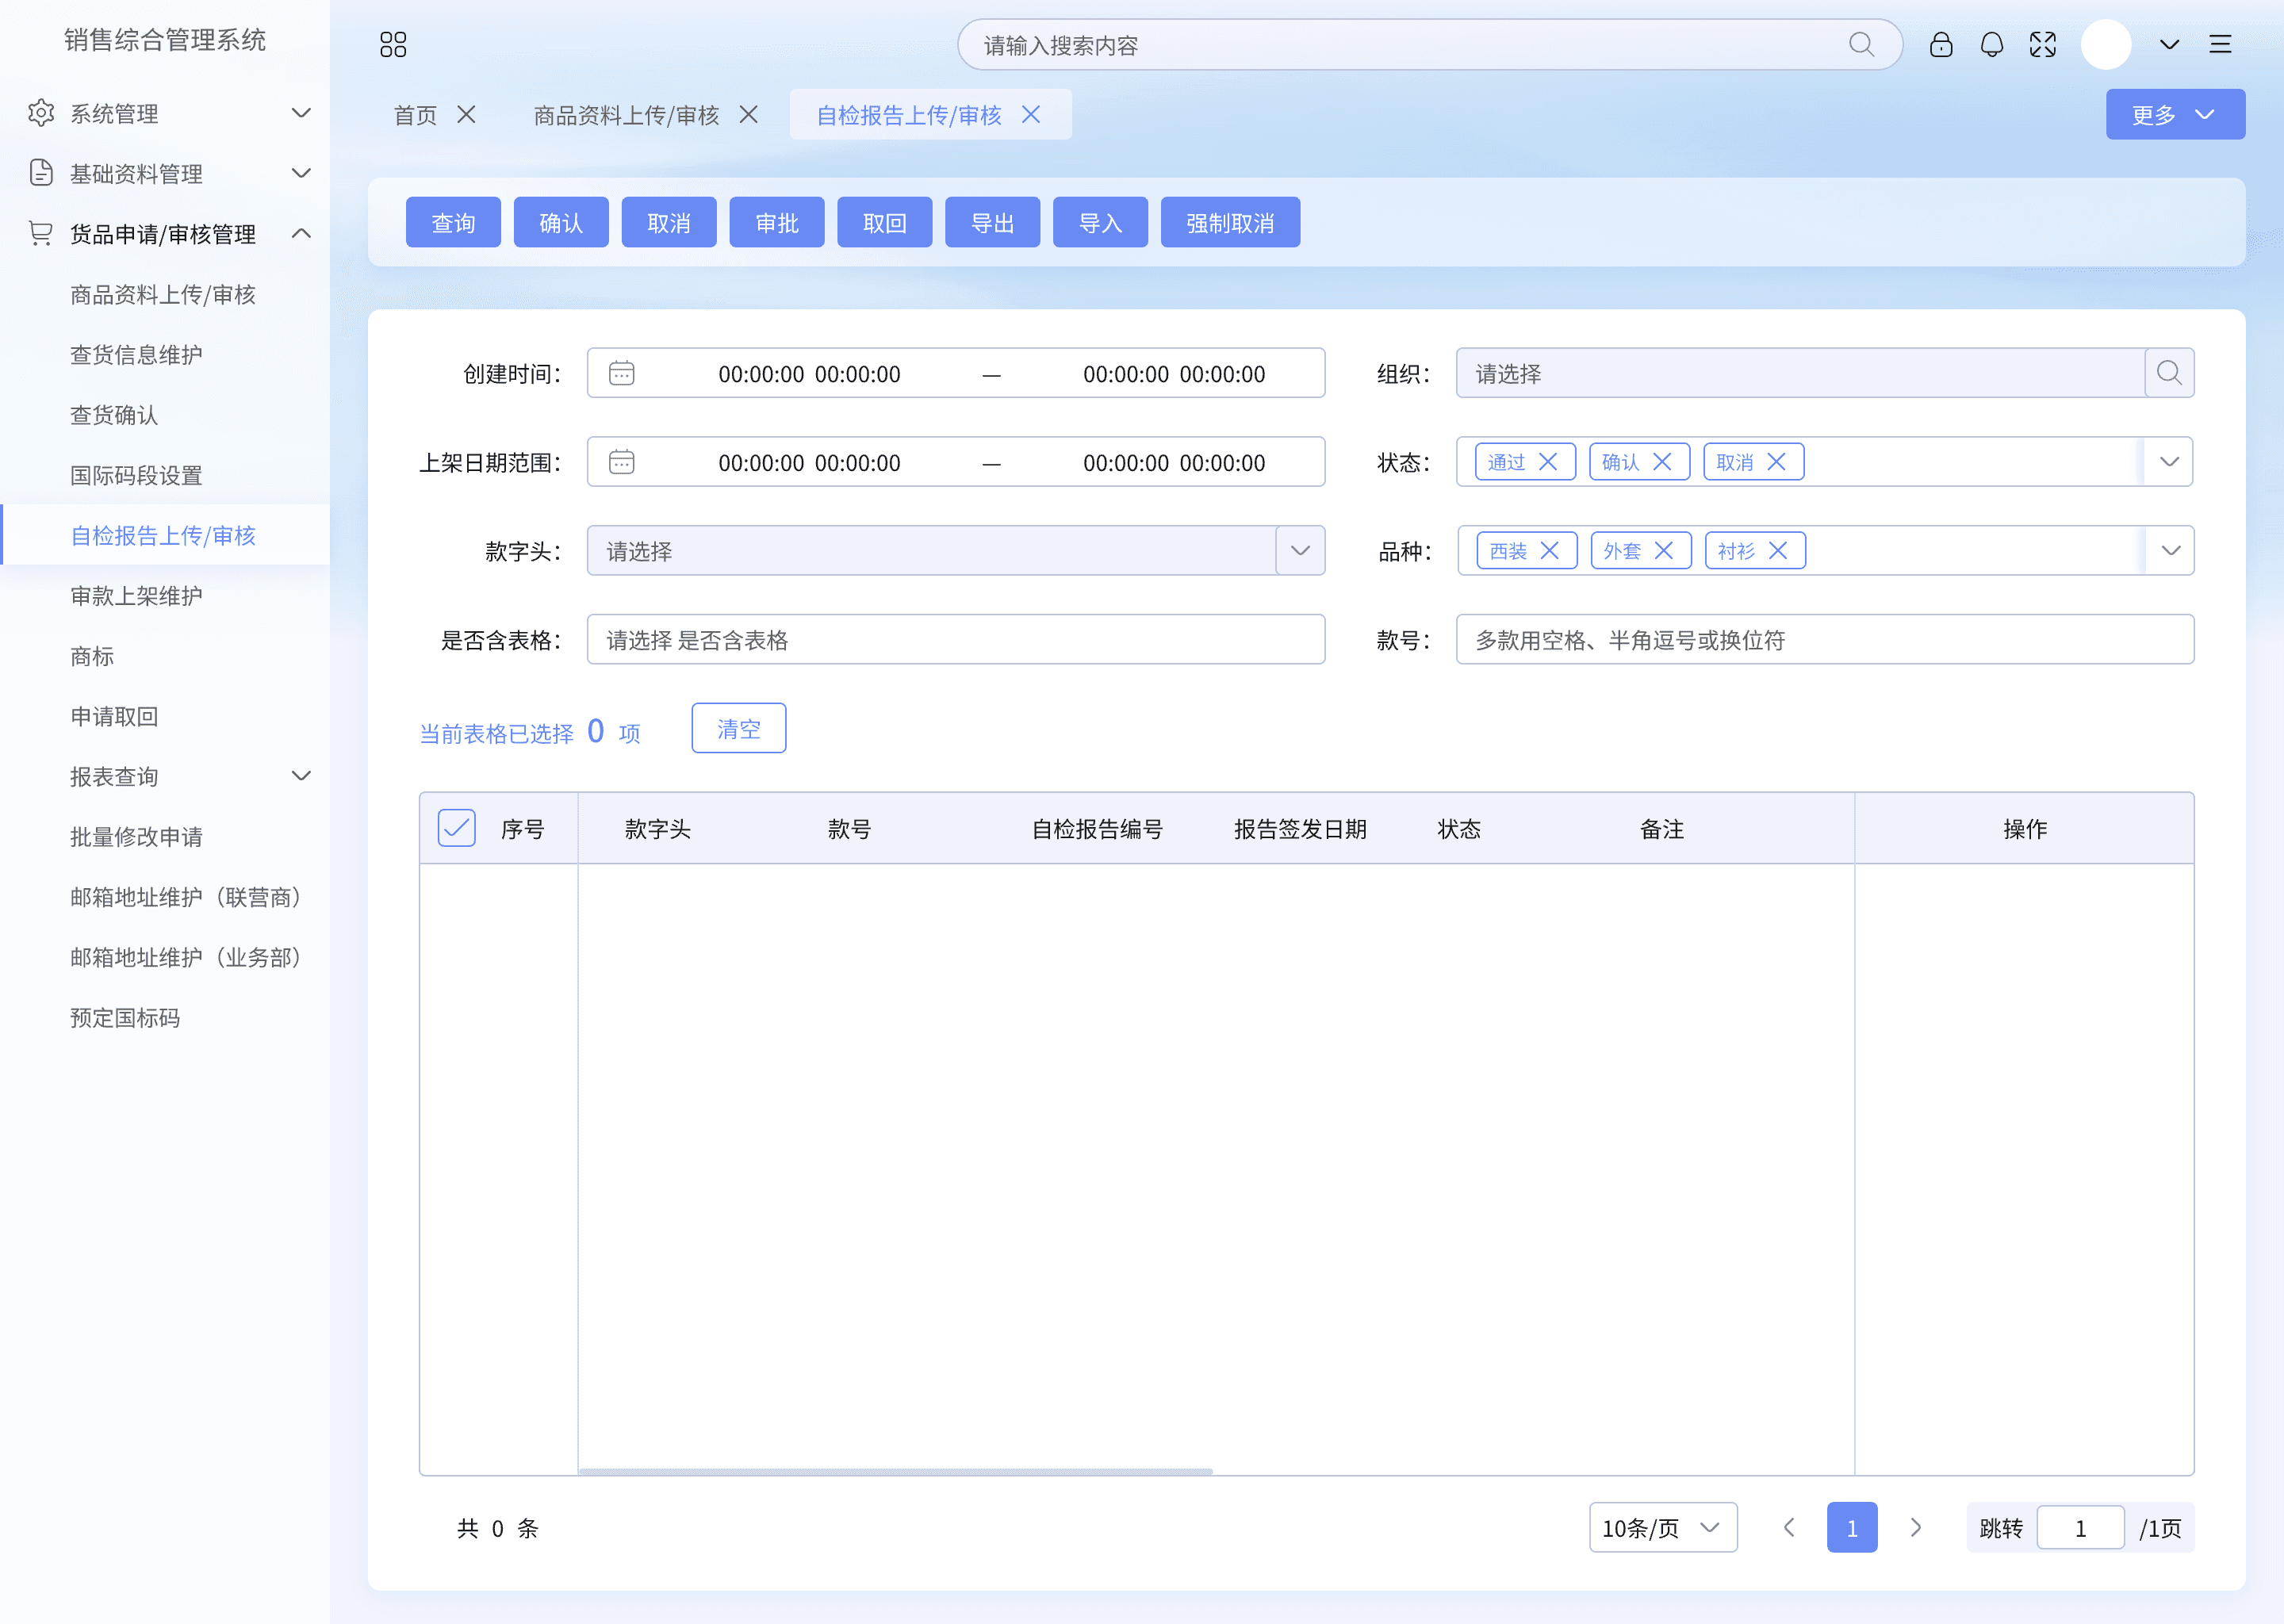This screenshot has width=2284, height=1624.
Task: Open the notifications bell icon
Action: [x=1992, y=45]
